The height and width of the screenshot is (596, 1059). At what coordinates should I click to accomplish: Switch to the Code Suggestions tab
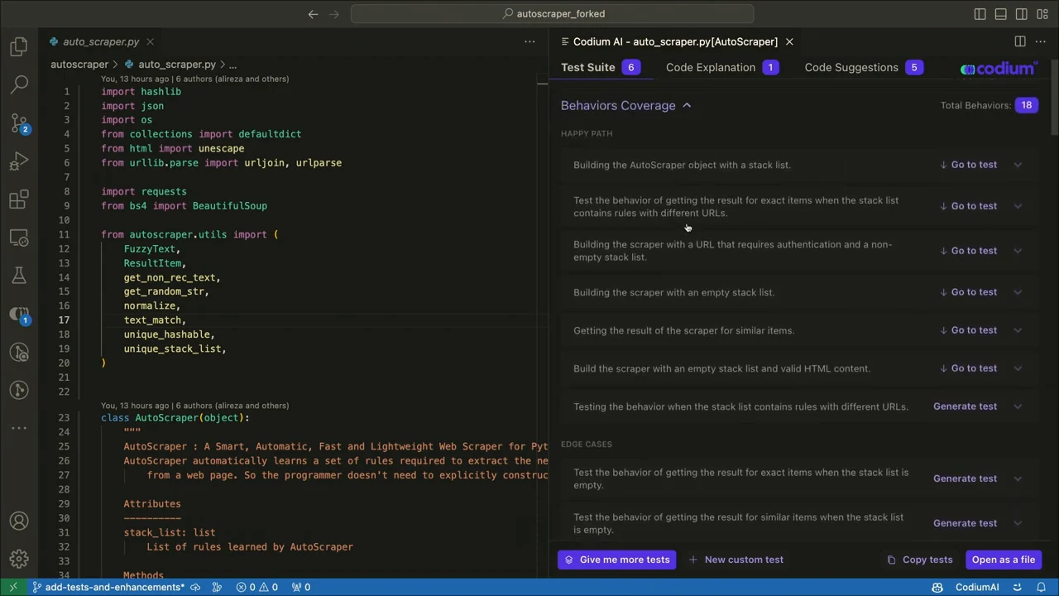(865, 67)
